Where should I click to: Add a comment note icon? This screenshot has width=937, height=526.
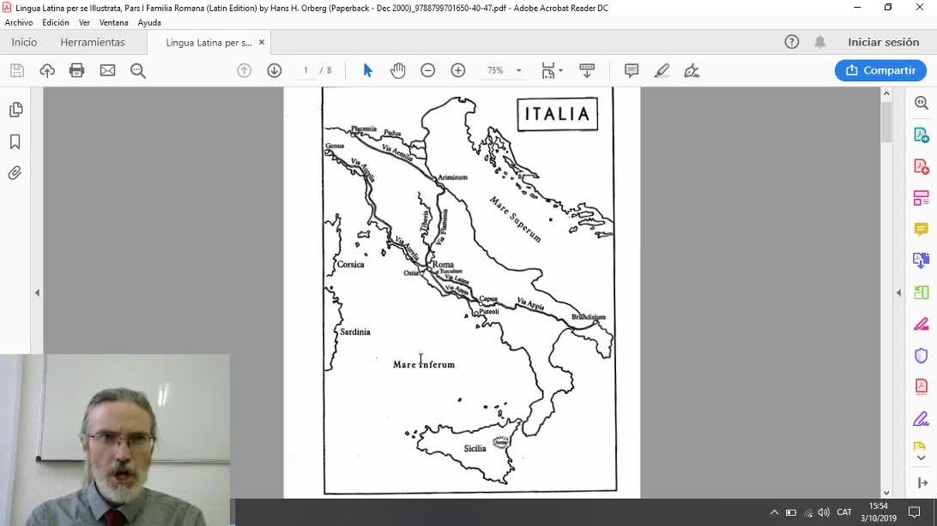631,70
